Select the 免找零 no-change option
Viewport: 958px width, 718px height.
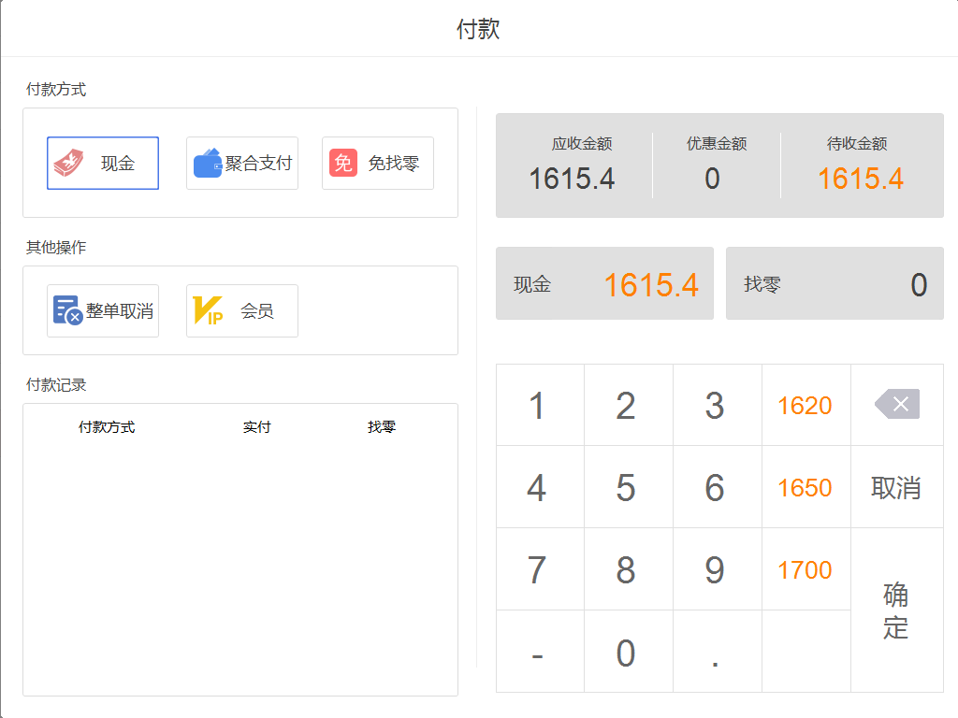(378, 163)
